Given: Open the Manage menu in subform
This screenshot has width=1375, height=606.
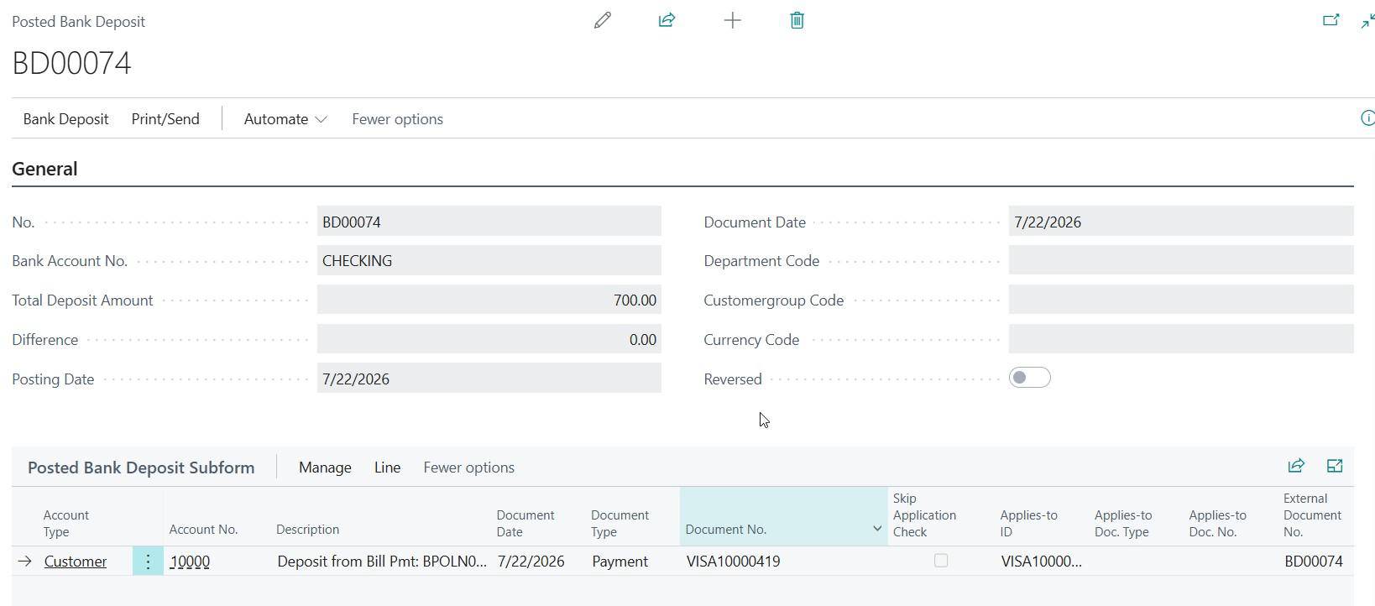Looking at the screenshot, I should (x=325, y=468).
